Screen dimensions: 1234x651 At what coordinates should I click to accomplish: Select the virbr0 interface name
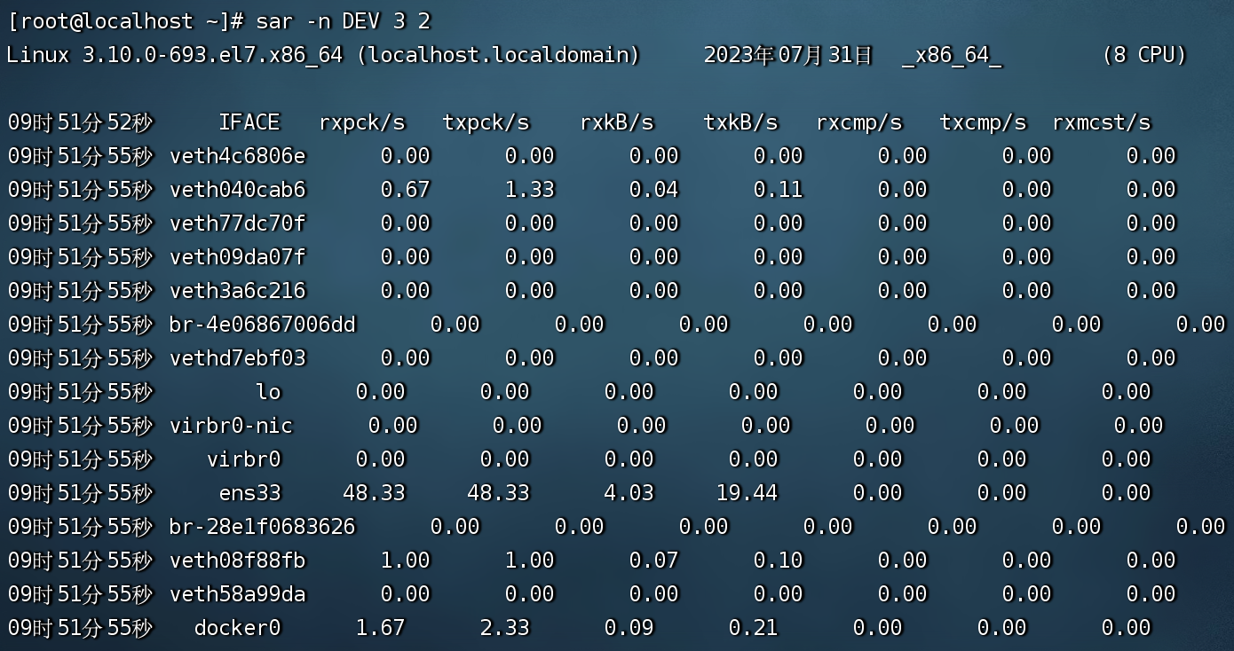(244, 459)
